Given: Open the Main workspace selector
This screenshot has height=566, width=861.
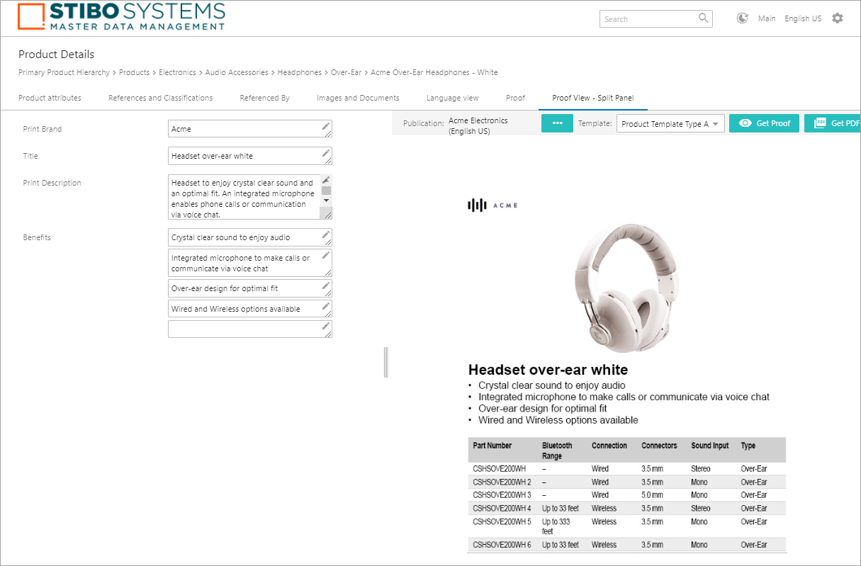Looking at the screenshot, I should [767, 18].
